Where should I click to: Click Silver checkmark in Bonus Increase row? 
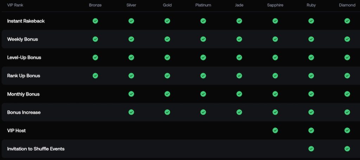point(131,112)
